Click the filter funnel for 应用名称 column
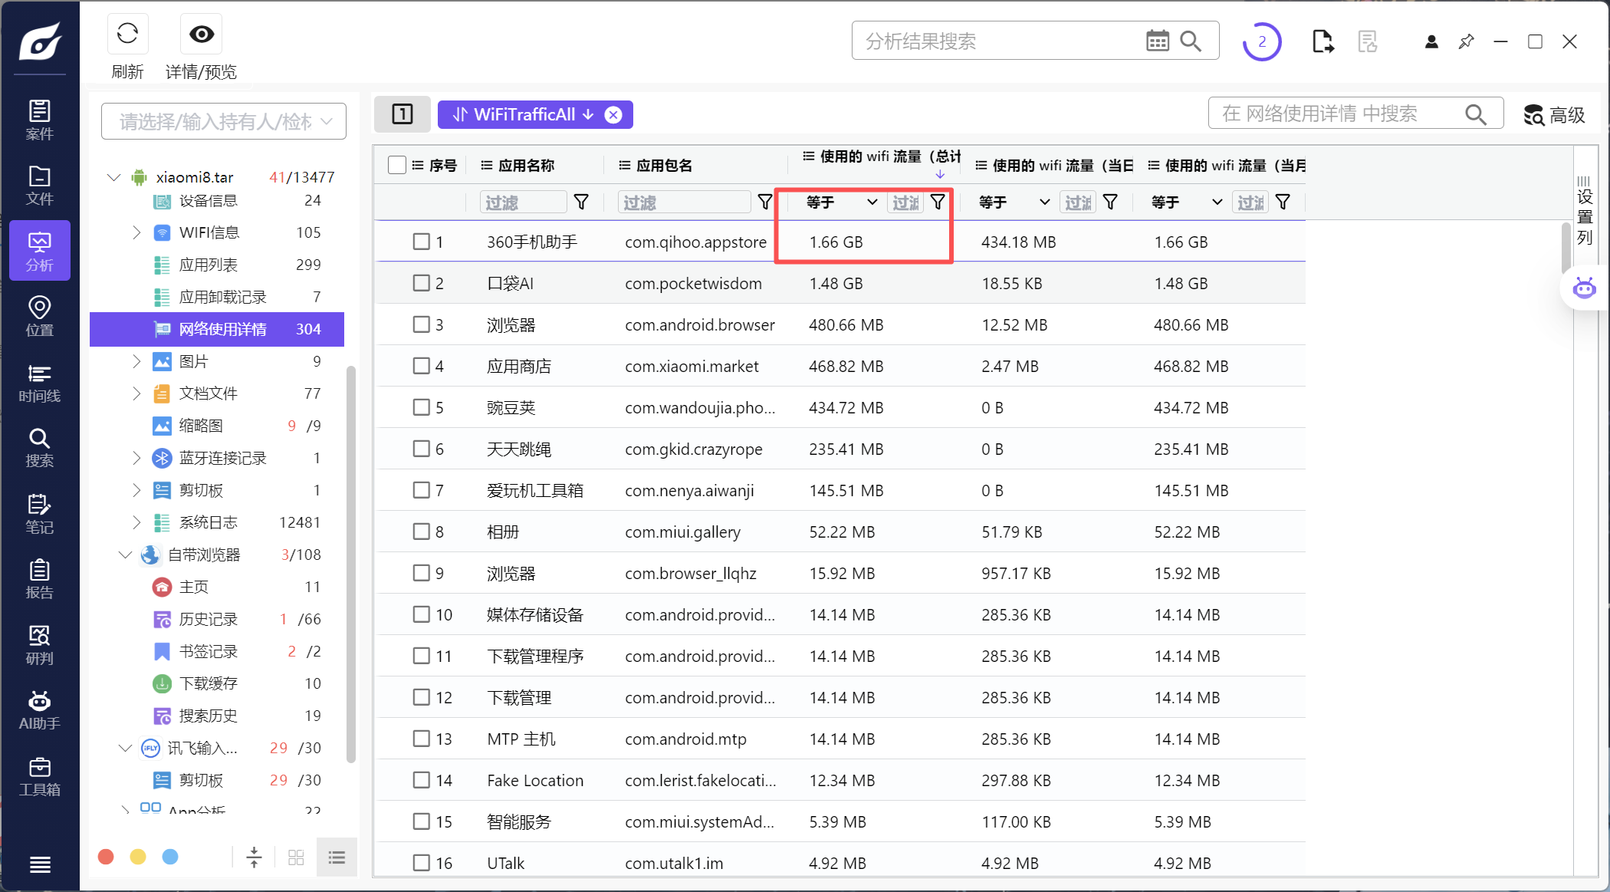Screen dimensions: 1610x892 pyautogui.click(x=581, y=202)
